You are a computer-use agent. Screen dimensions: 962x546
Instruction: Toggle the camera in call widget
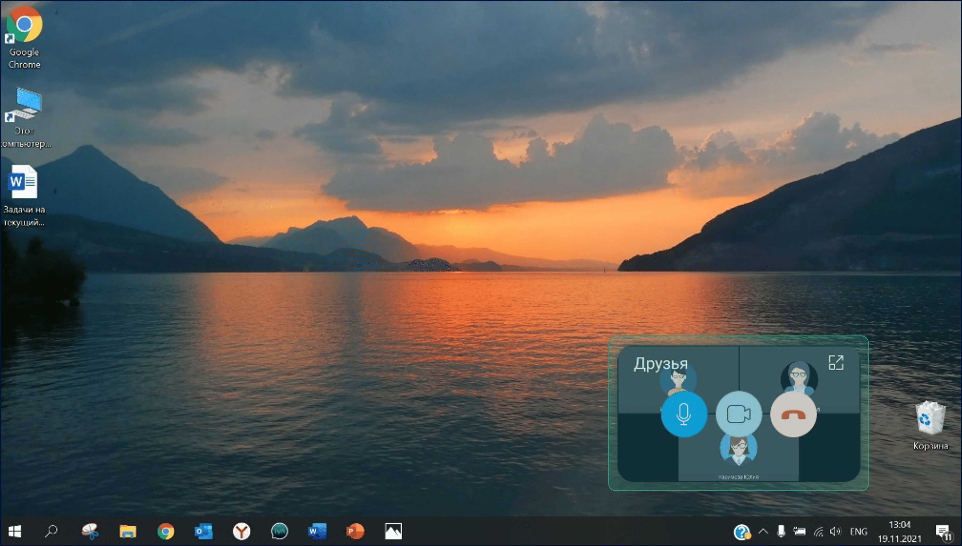tap(738, 414)
